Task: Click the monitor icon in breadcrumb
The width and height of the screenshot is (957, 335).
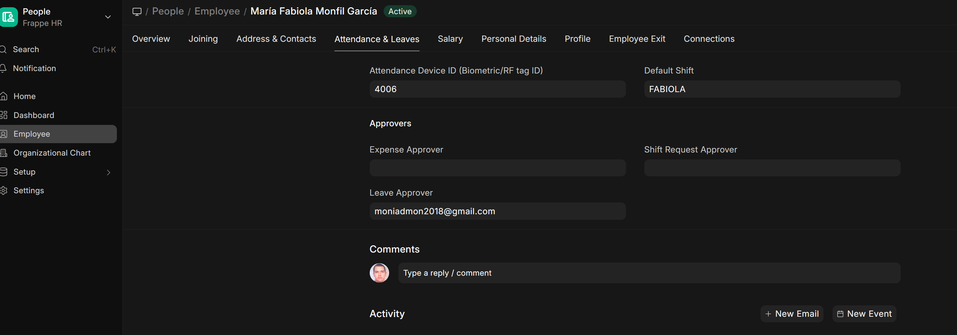Action: coord(137,11)
